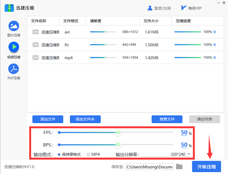Click the folder icon beside save path
The image size is (228, 174).
179,167
